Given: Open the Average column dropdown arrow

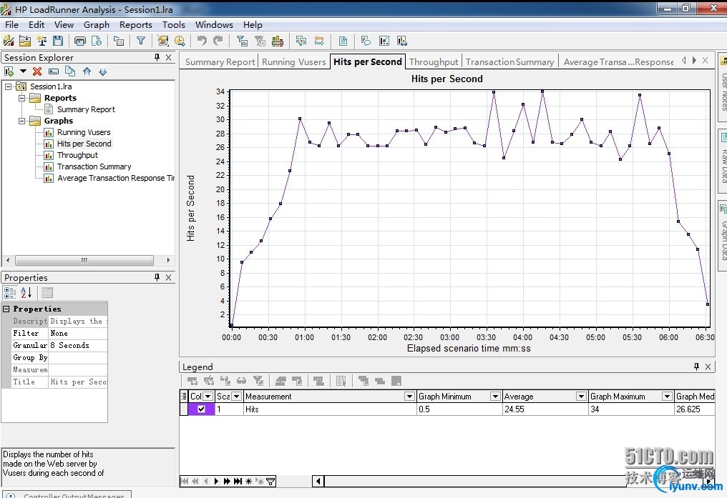Looking at the screenshot, I should pyautogui.click(x=580, y=397).
